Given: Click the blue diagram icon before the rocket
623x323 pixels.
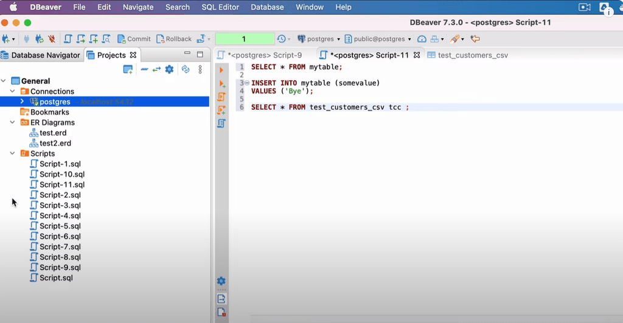Looking at the screenshot, I should [x=434, y=39].
